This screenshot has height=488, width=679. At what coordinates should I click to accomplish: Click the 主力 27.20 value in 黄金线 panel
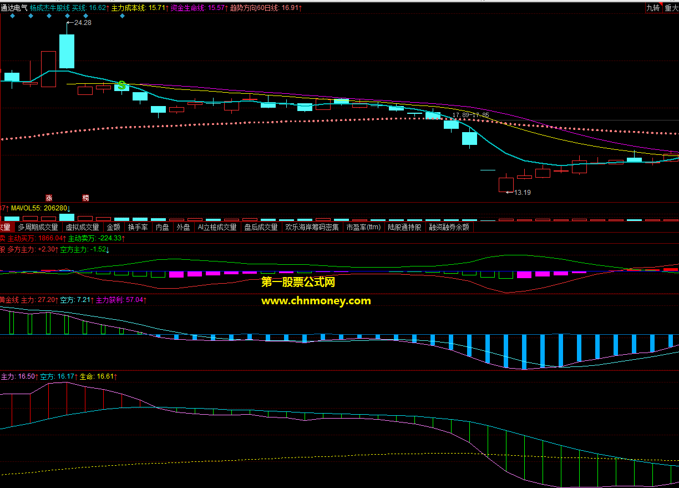tap(39, 299)
